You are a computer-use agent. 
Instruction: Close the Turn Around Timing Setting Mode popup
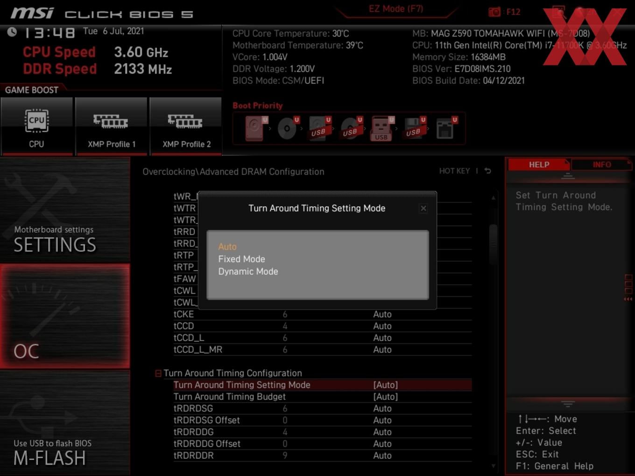(423, 209)
